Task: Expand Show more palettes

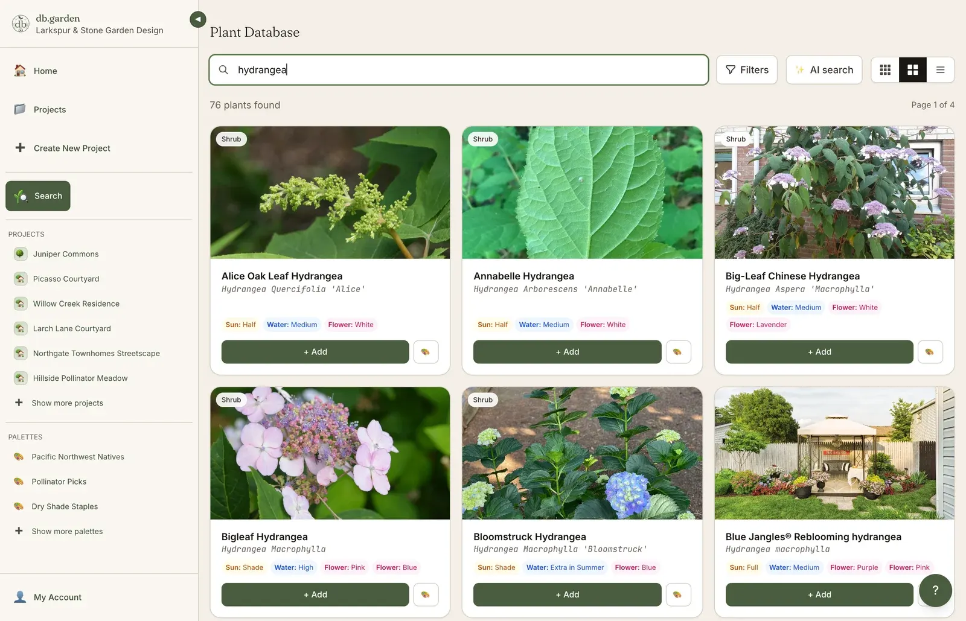Action: tap(59, 531)
